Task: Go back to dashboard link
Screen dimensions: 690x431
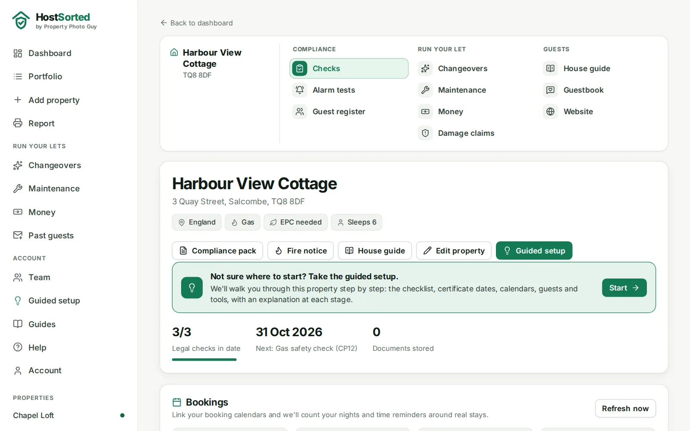Action: [x=197, y=23]
